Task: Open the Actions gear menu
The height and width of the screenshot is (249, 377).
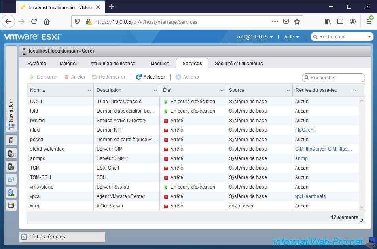Action: (187, 77)
